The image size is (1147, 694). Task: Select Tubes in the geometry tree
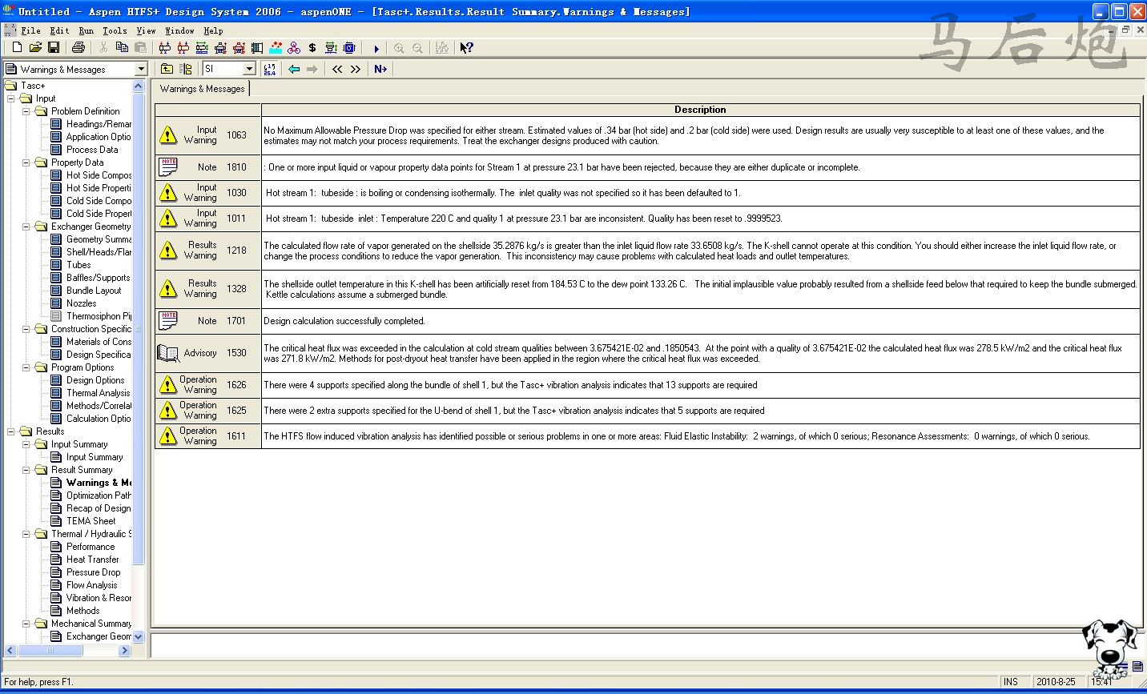click(x=78, y=265)
